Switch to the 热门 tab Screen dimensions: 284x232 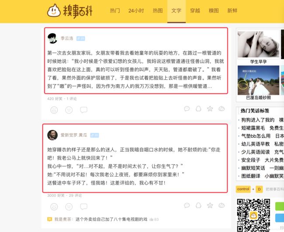[115, 10]
